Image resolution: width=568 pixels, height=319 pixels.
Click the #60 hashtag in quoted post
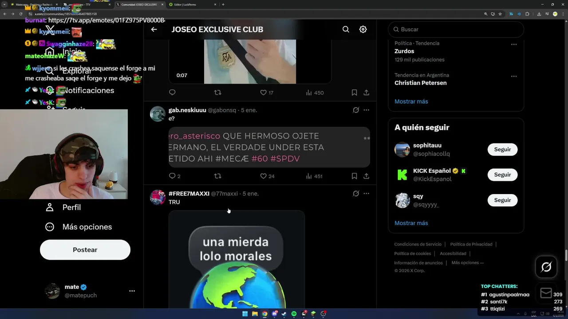coord(260,159)
